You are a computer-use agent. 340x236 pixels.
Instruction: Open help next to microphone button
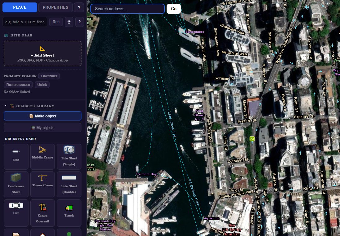[x=80, y=22]
